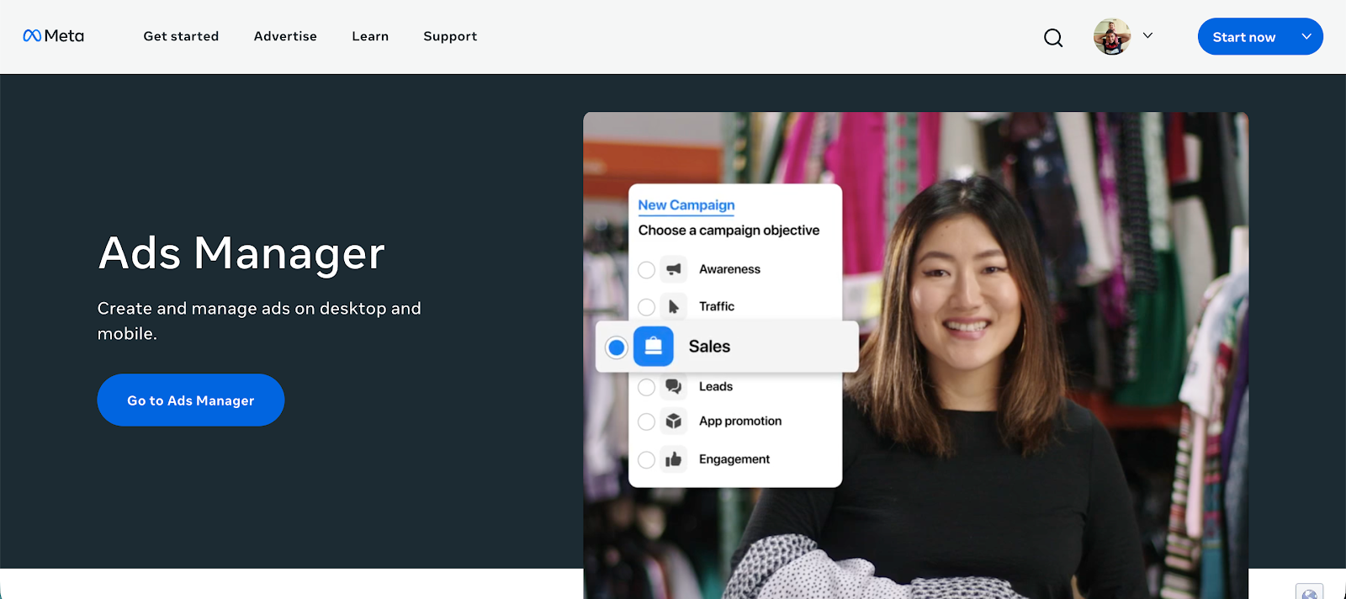The height and width of the screenshot is (599, 1346).
Task: Open the Support menu
Action: click(x=450, y=36)
